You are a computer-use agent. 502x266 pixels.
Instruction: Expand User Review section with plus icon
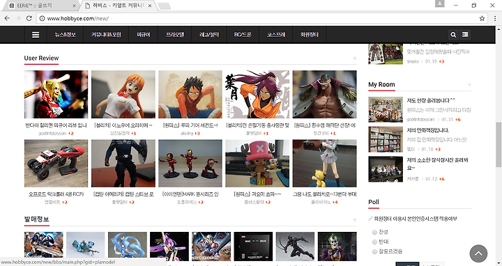point(354,58)
